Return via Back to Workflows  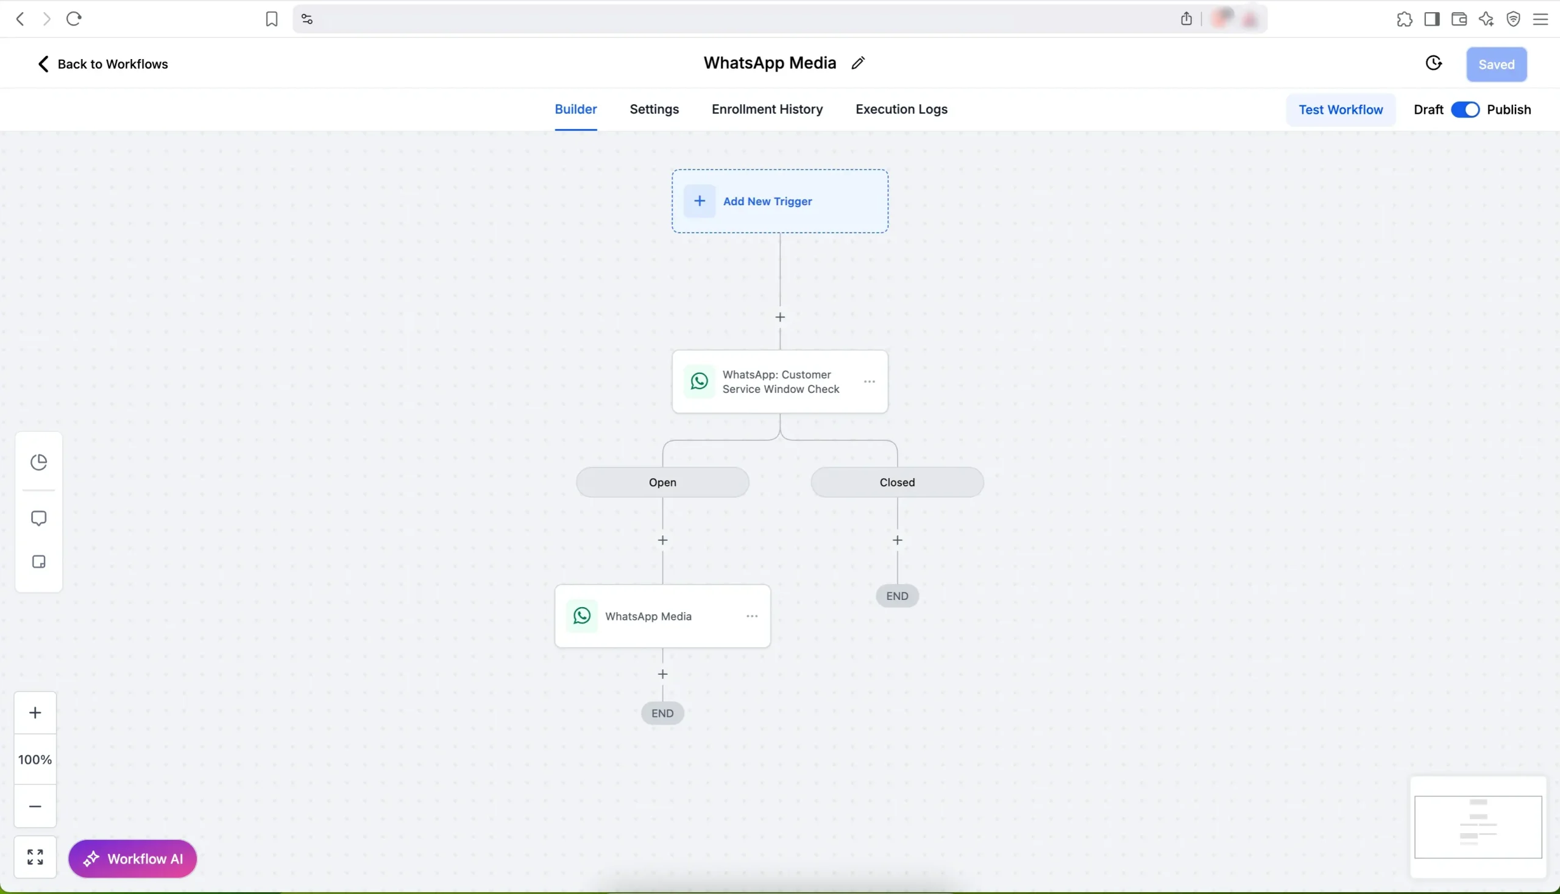coord(102,64)
